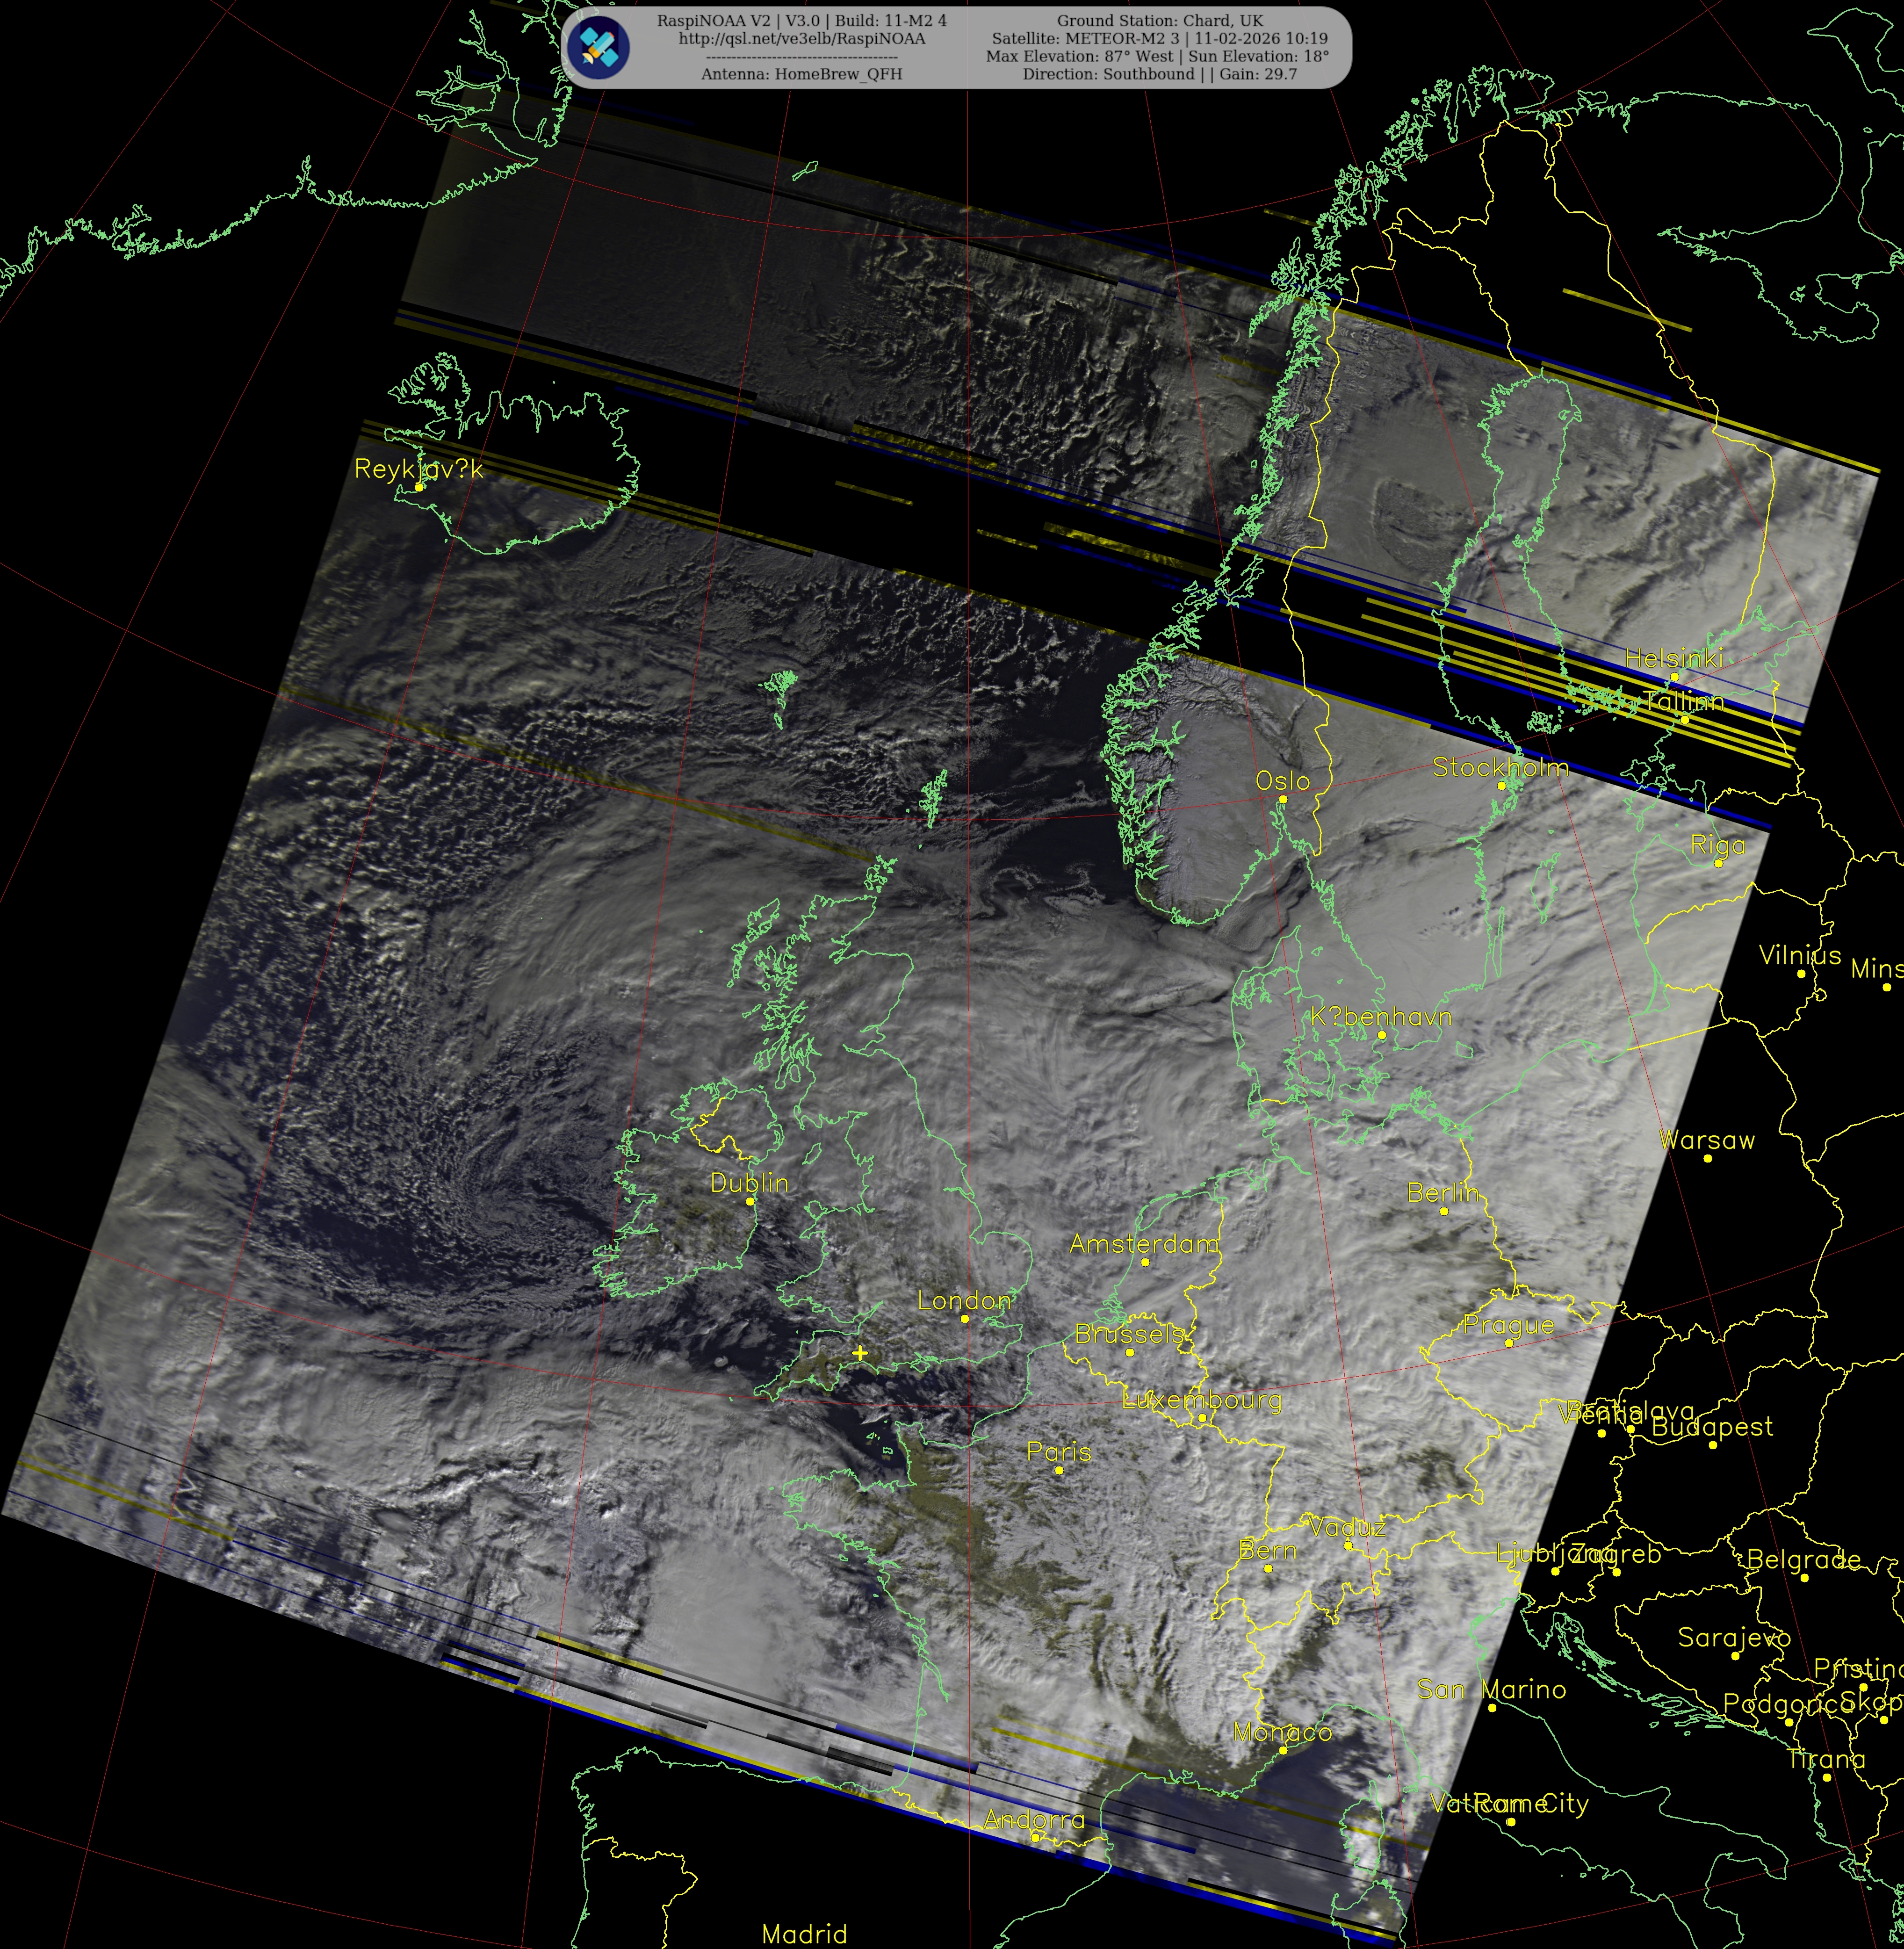
Task: Click the RaspiNOAA satellite logo icon
Action: tap(598, 47)
